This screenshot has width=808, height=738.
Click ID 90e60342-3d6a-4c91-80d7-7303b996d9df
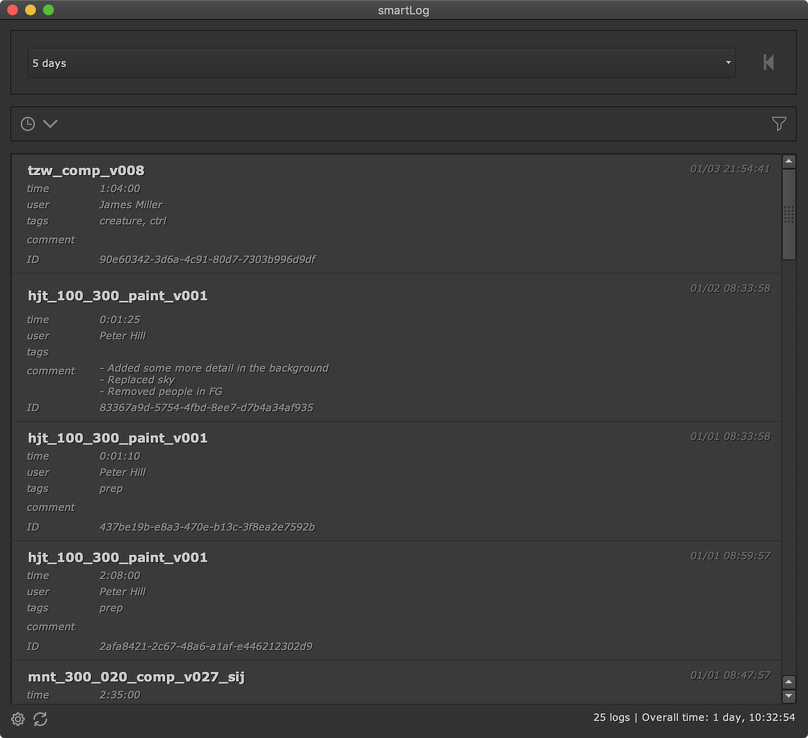point(207,259)
